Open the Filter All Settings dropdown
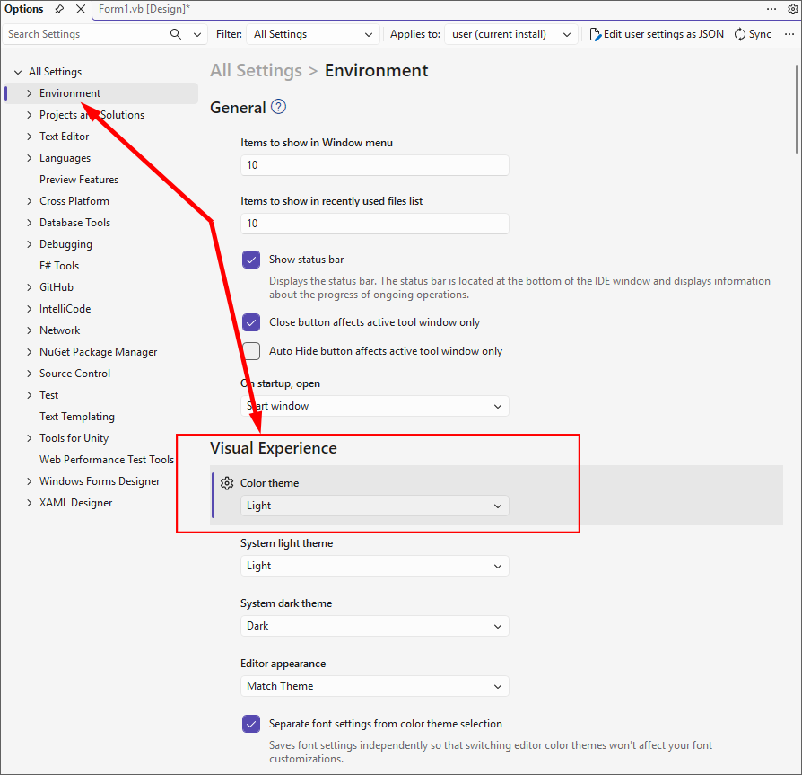Viewport: 802px width, 775px height. coord(313,34)
